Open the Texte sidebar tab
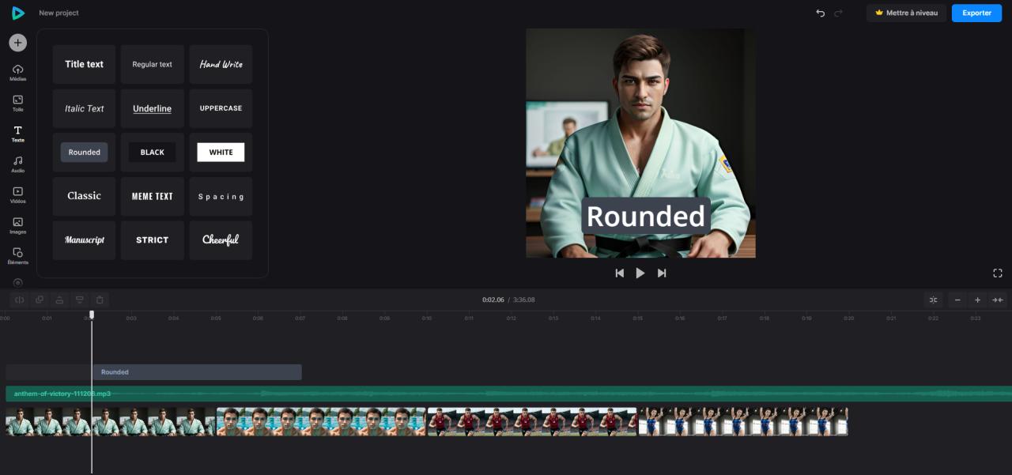This screenshot has width=1012, height=475. point(17,134)
